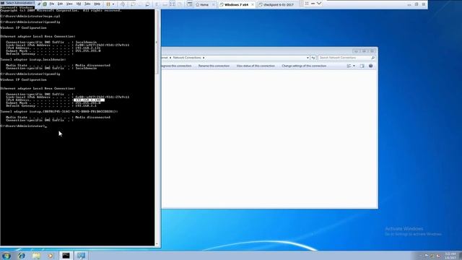Viewport: 462px width, 260px height.
Task: Open the VMware Tabs menu
Action: 87,4
